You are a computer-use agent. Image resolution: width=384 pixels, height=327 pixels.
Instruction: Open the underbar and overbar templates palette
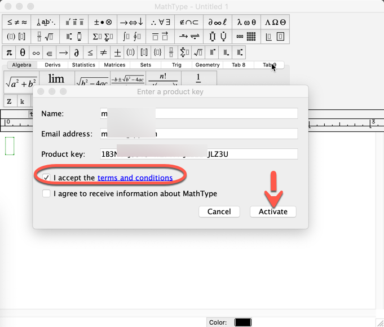[160, 37]
